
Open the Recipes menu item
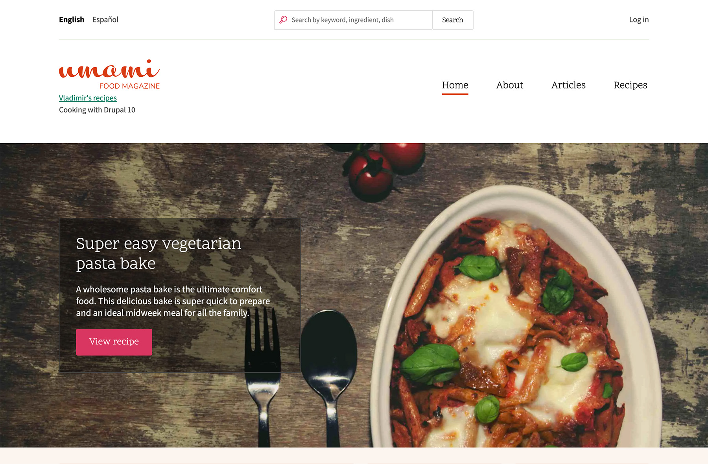[x=630, y=85]
